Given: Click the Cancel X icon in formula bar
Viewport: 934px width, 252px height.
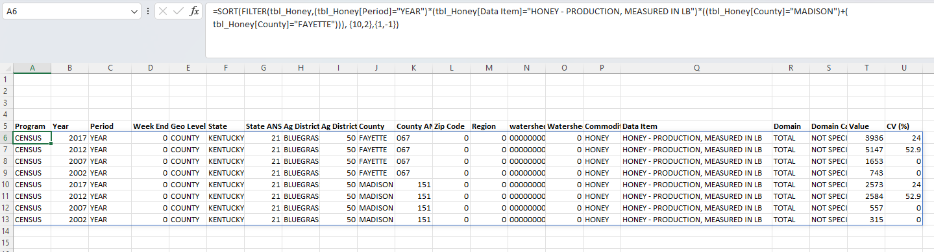Looking at the screenshot, I should coord(163,12).
